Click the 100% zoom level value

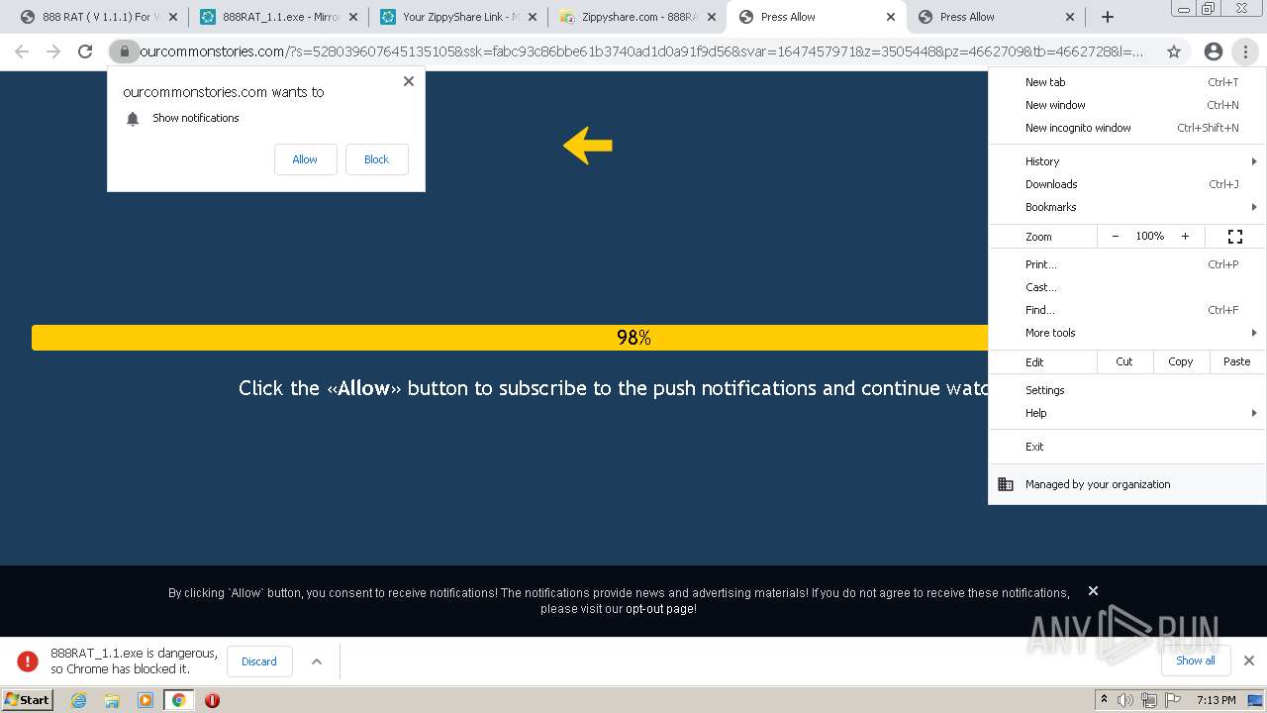click(x=1150, y=237)
